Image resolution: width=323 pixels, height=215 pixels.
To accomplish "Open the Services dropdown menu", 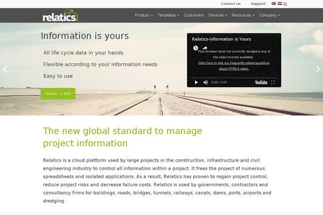I will [x=217, y=15].
